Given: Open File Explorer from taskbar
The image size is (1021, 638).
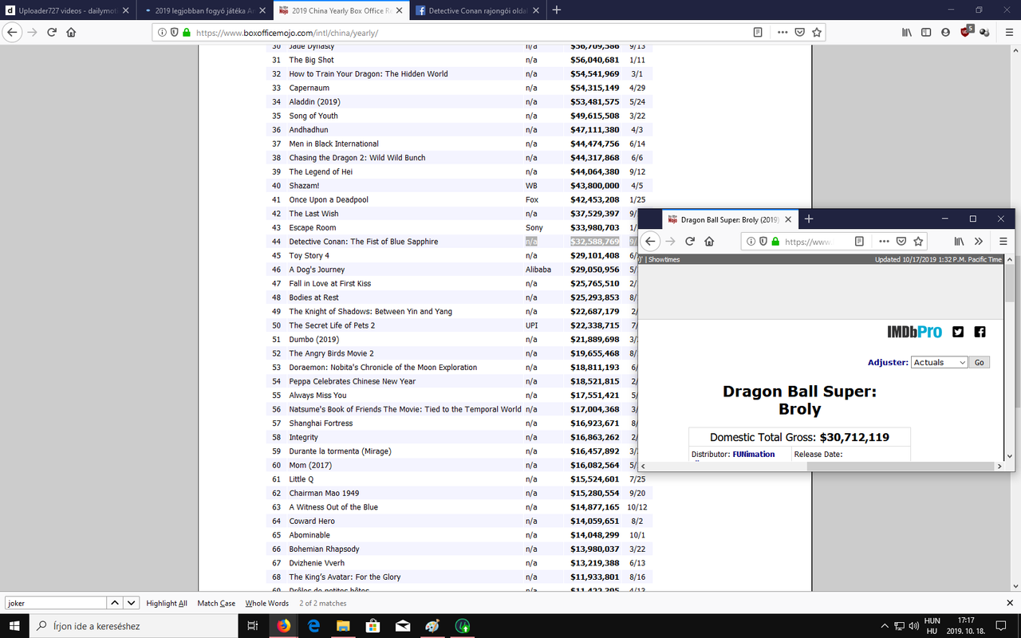Looking at the screenshot, I should tap(343, 626).
